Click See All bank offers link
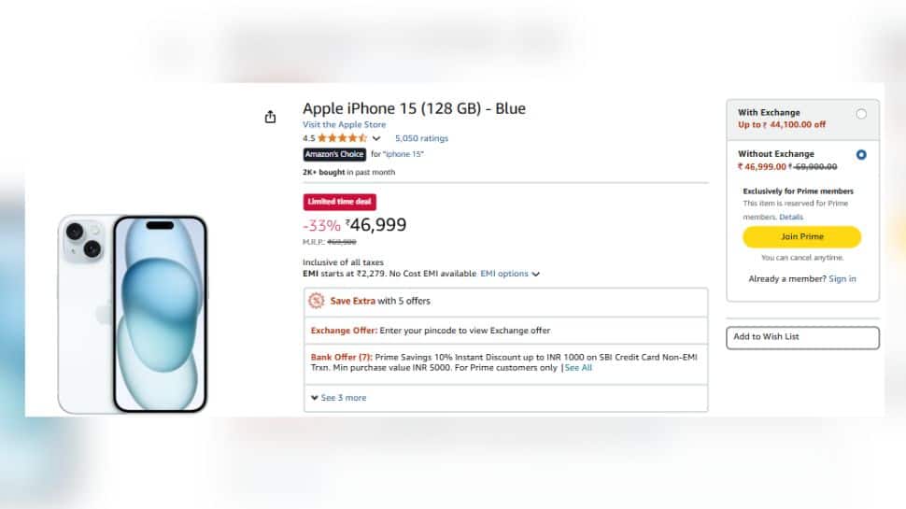Image resolution: width=906 pixels, height=509 pixels. coord(578,367)
